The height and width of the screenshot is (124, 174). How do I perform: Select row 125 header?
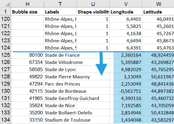tap(5, 55)
